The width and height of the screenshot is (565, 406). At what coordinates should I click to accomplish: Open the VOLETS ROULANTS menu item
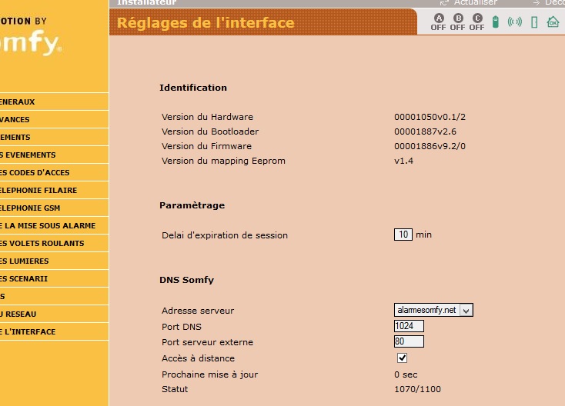[x=42, y=243]
